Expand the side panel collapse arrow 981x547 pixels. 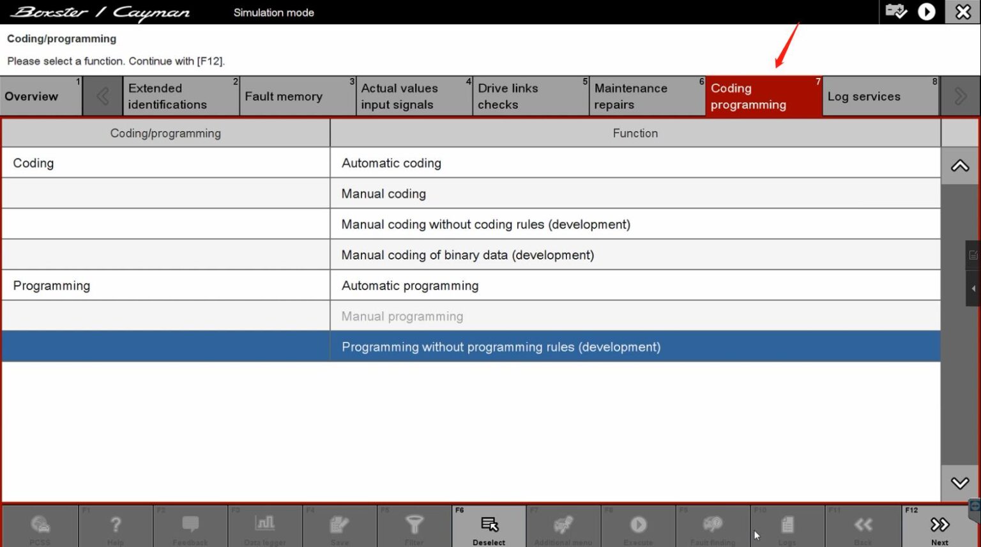(973, 289)
